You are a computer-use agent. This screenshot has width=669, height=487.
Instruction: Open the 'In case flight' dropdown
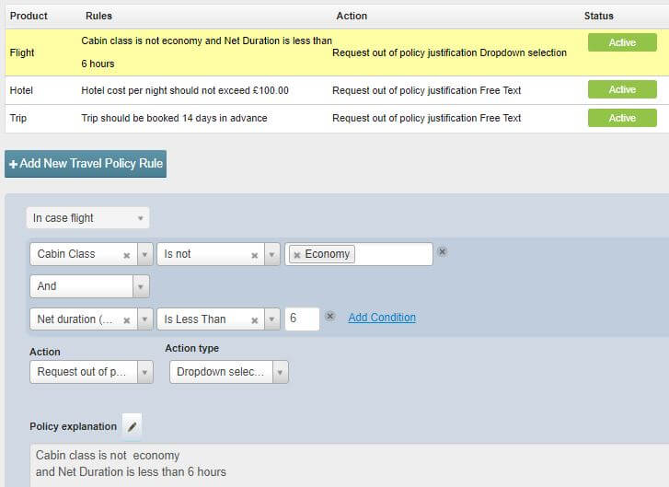[x=87, y=218]
